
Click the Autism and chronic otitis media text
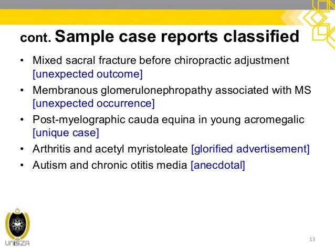click(110, 166)
